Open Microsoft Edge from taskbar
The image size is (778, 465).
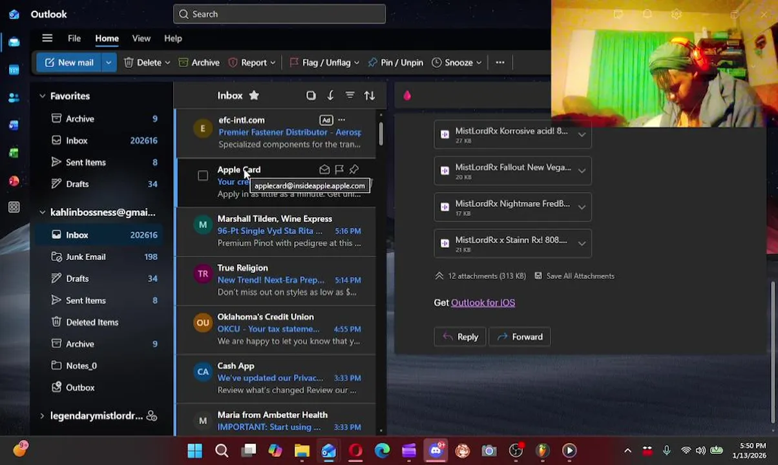click(382, 450)
